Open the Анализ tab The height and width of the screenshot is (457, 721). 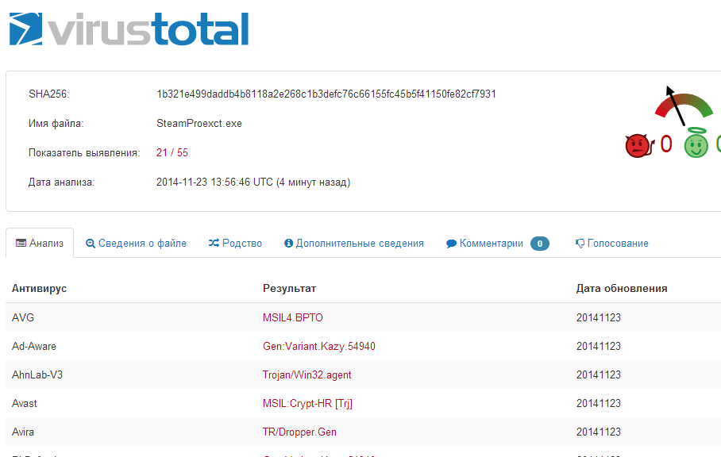pyautogui.click(x=40, y=243)
